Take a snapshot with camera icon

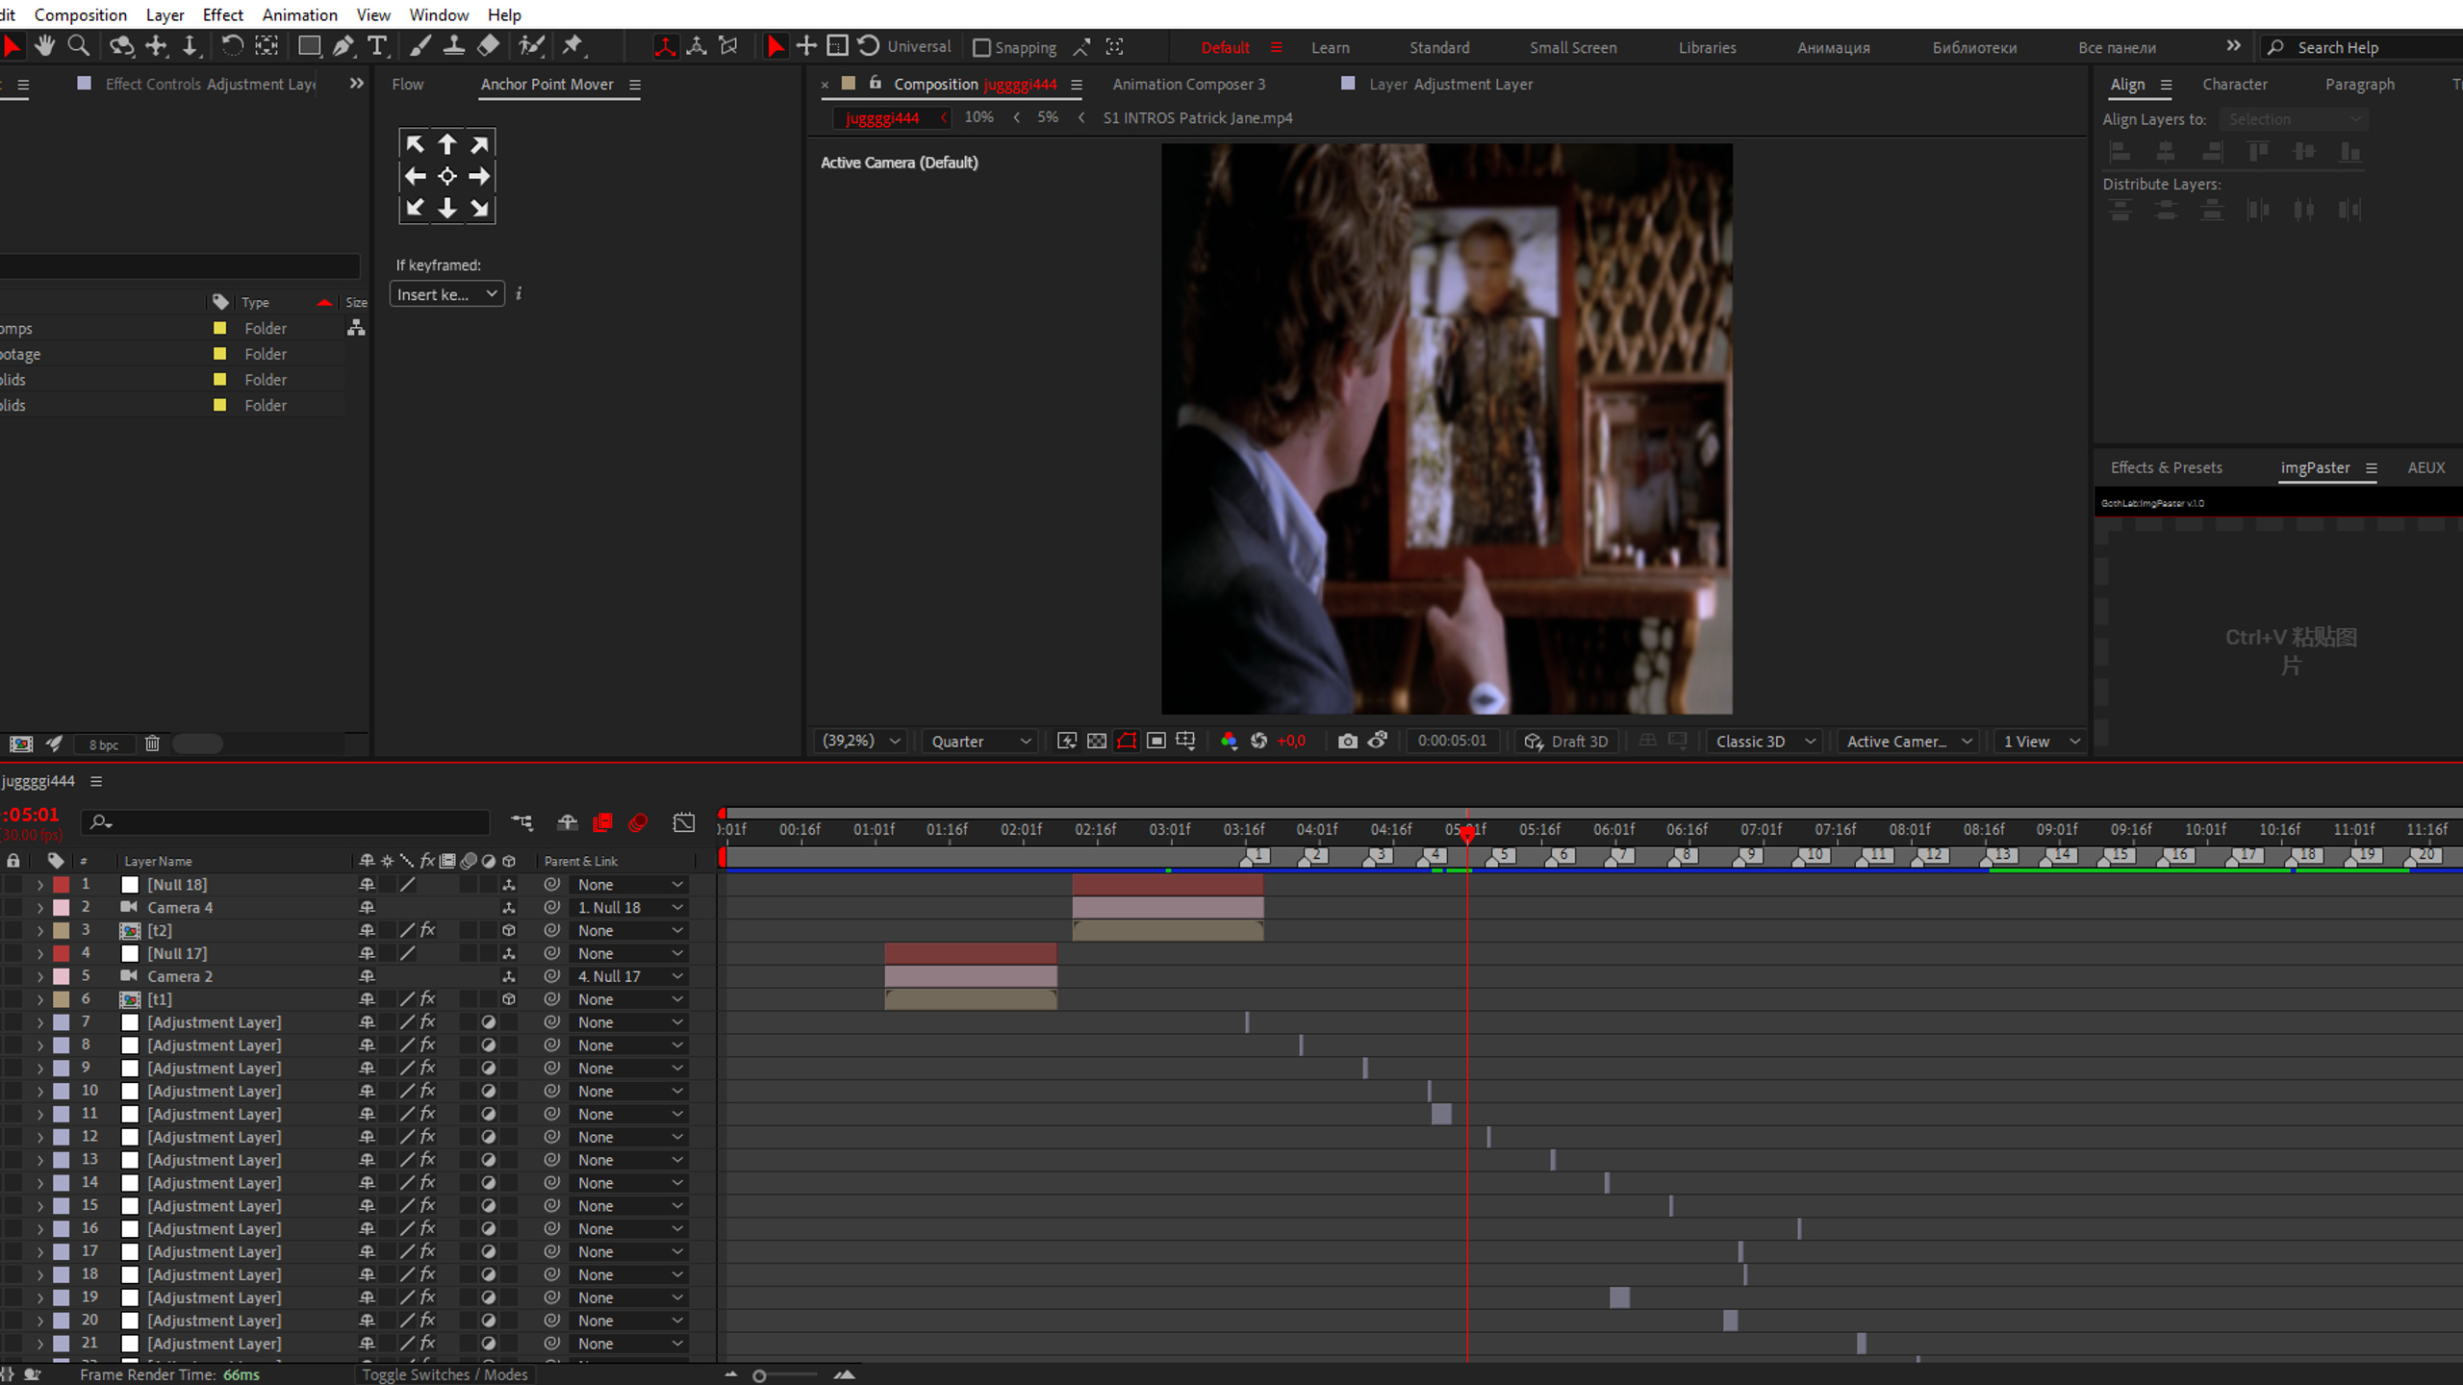(x=1347, y=741)
